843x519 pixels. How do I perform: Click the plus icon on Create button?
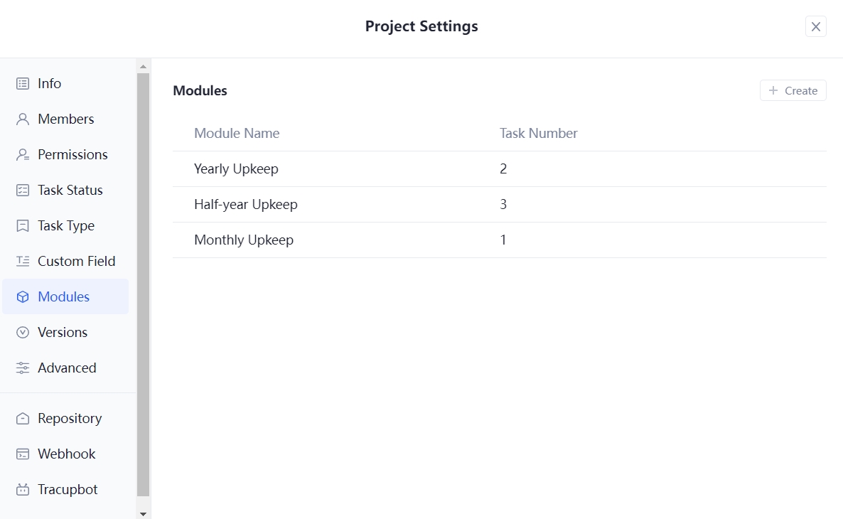pos(772,90)
